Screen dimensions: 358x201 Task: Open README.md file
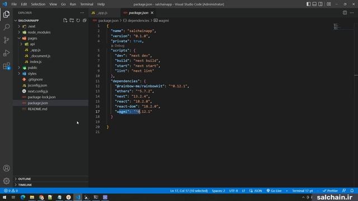[x=37, y=109]
